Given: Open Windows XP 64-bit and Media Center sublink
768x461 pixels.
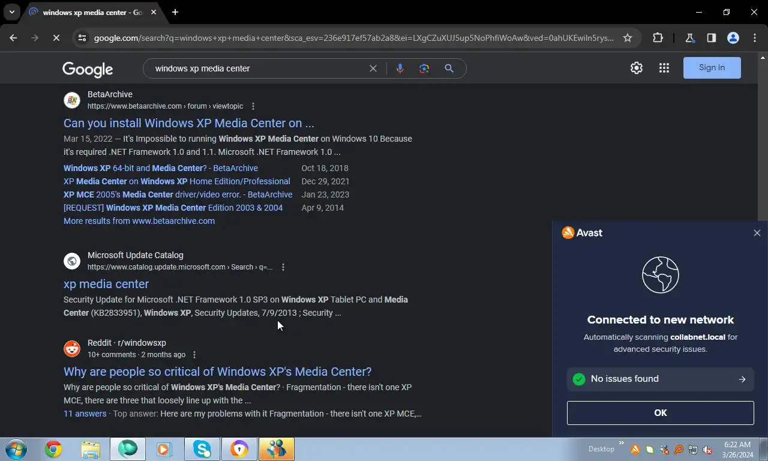Looking at the screenshot, I should tap(161, 168).
